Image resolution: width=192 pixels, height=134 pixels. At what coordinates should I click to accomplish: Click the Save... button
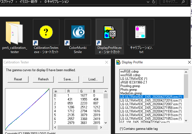coord(68,79)
